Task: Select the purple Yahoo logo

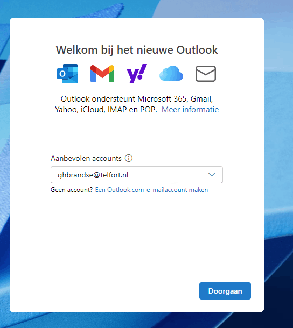Action: coord(137,74)
